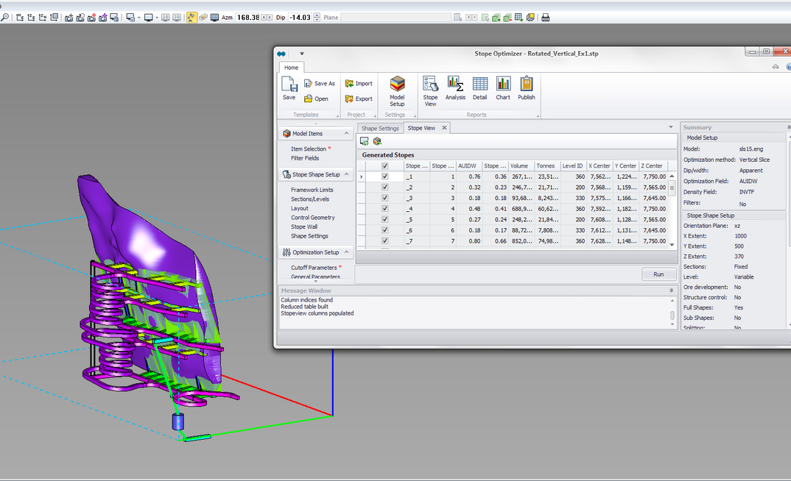Switch to the Shape Settings tab
The width and height of the screenshot is (791, 481).
coord(379,127)
